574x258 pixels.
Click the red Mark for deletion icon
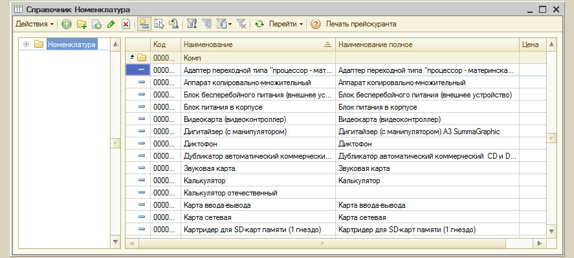pos(126,24)
